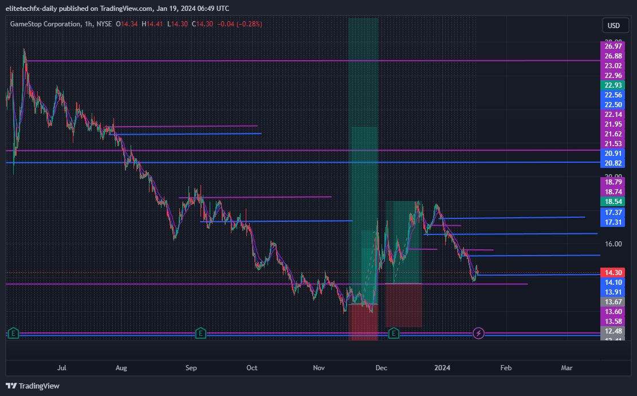Click the green 22.93 price label
Viewport: 637px width, 396px height.
click(613, 85)
